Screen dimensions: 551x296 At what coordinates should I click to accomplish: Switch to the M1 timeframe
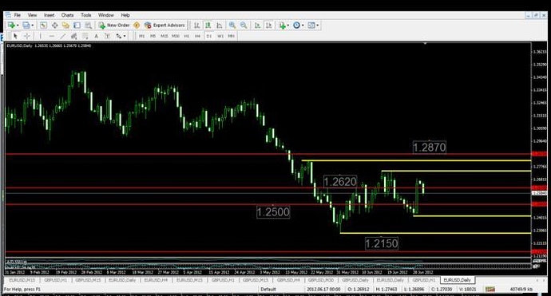point(141,36)
